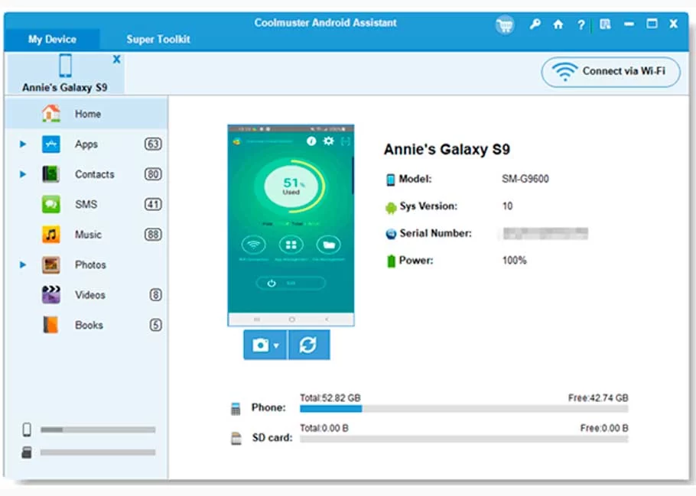Screen dimensions: 696x496
Task: Open the Books category label
Action: (x=89, y=326)
